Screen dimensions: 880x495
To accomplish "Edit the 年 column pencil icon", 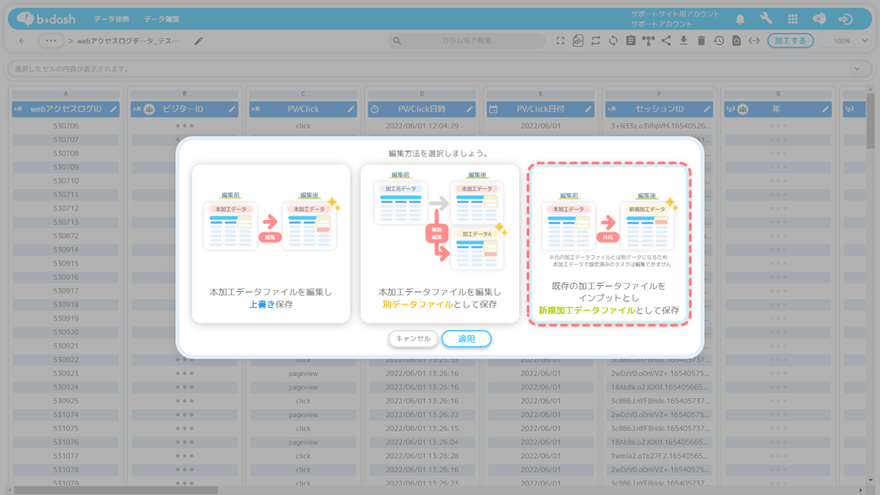I will click(826, 109).
